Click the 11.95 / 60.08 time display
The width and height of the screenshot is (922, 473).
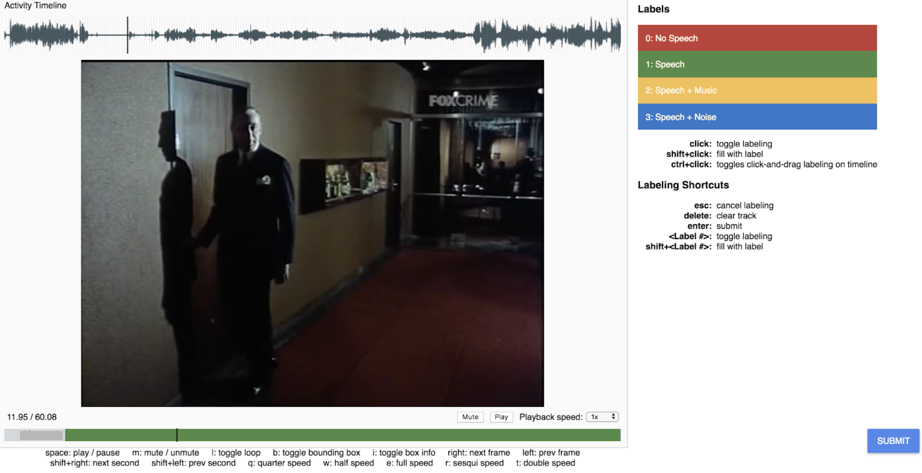point(32,417)
